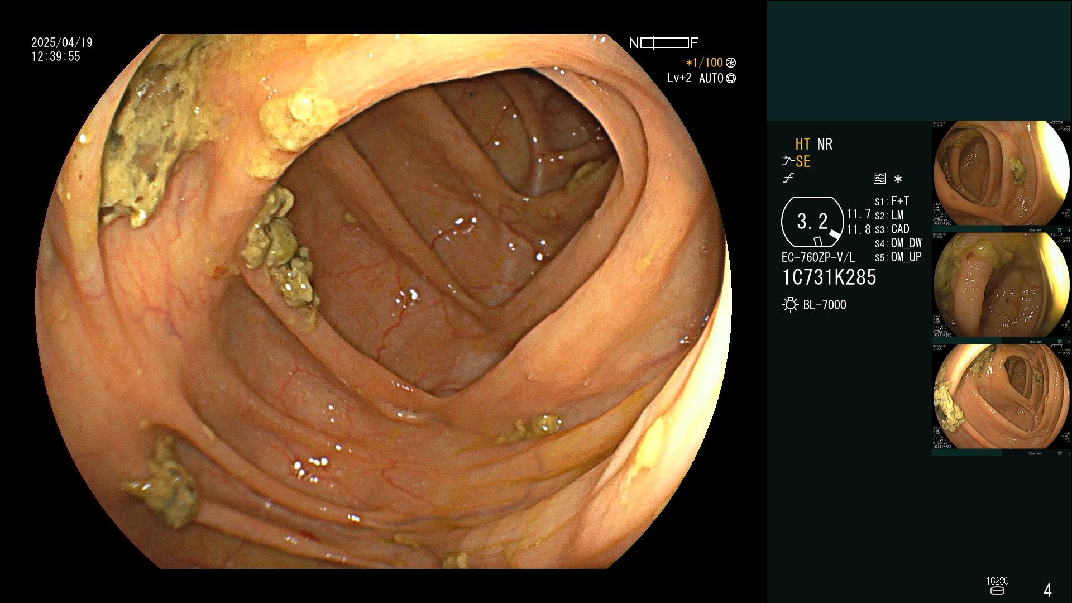Image resolution: width=1072 pixels, height=603 pixels.
Task: Click the S5: OM_UP switch assignment
Action: 898,257
